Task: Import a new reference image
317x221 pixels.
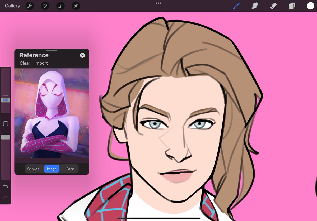Action: [x=41, y=63]
